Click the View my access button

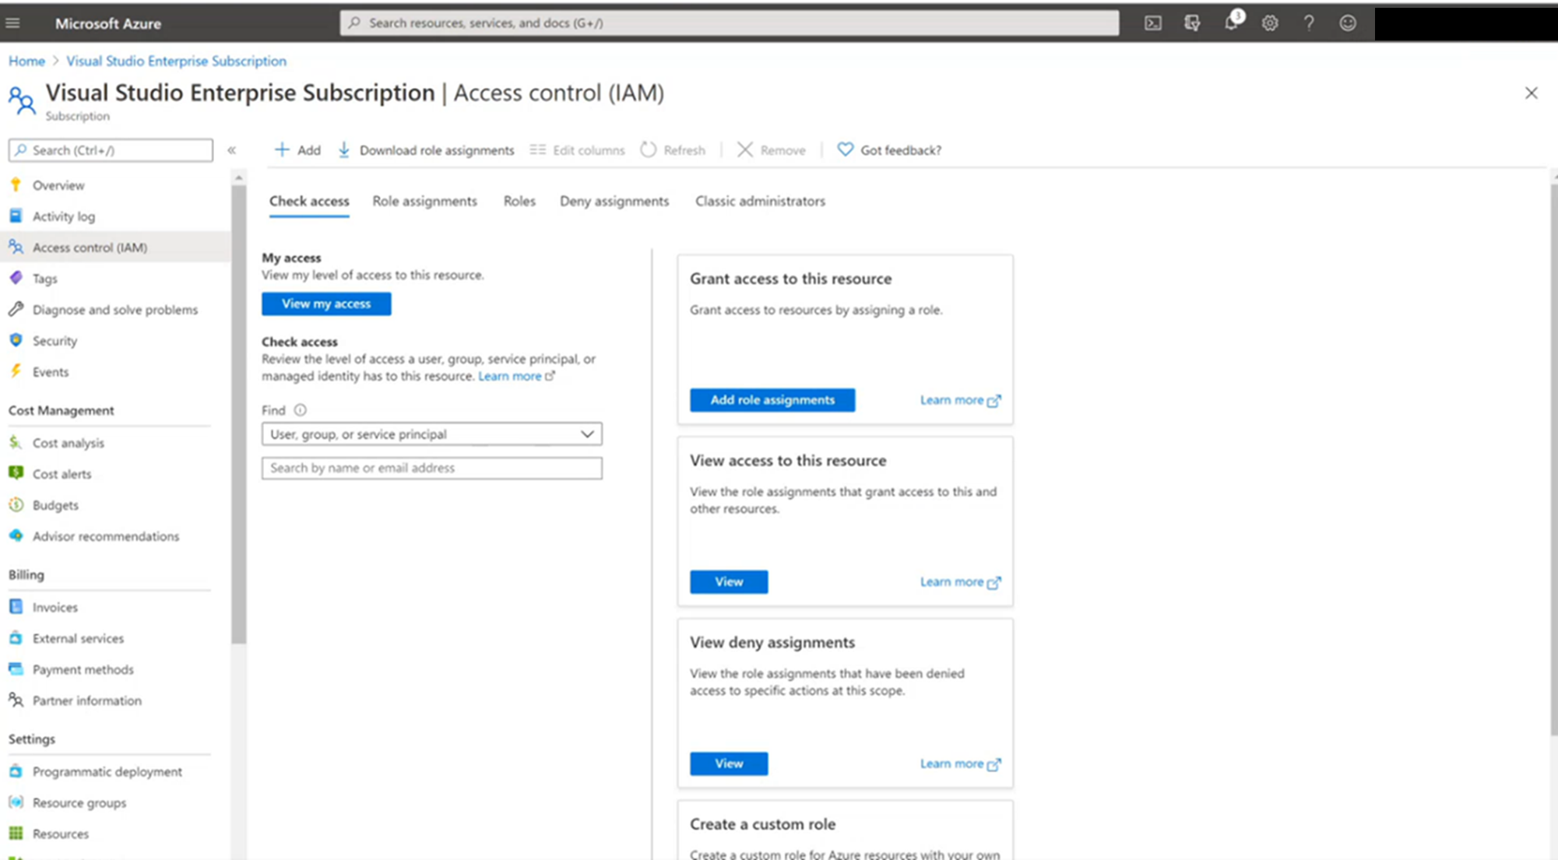pos(327,304)
